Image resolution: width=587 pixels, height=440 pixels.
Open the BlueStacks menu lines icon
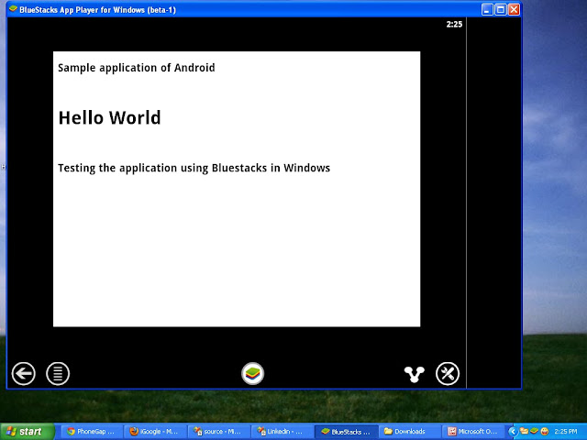tap(58, 373)
